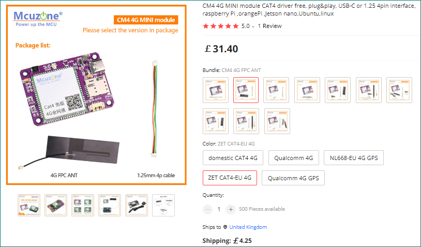
Task: Select the first bundle thumbnail in top row
Action: coord(216,90)
